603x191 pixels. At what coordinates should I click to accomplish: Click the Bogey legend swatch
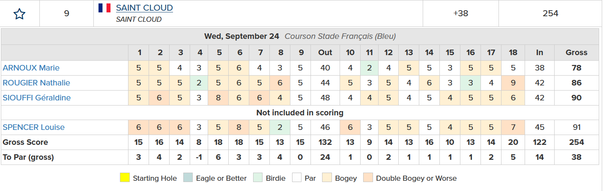(x=328, y=178)
